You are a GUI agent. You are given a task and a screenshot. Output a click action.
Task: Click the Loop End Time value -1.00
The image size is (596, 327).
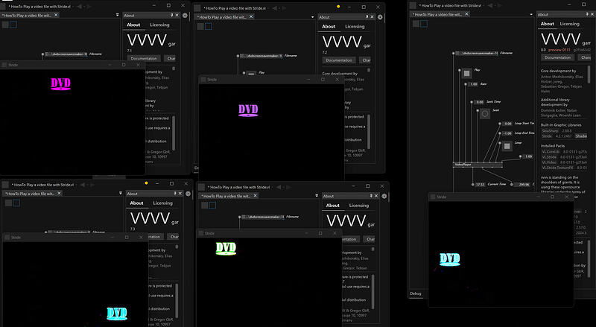tap(507, 133)
